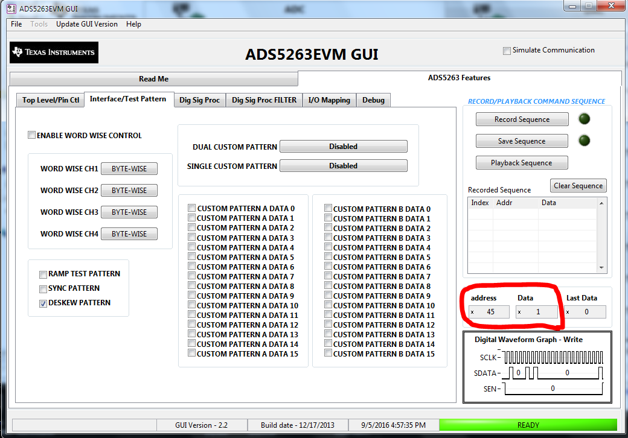Check Custom Pattern B Data 15
Viewport: 628px width, 438px height.
[328, 353]
